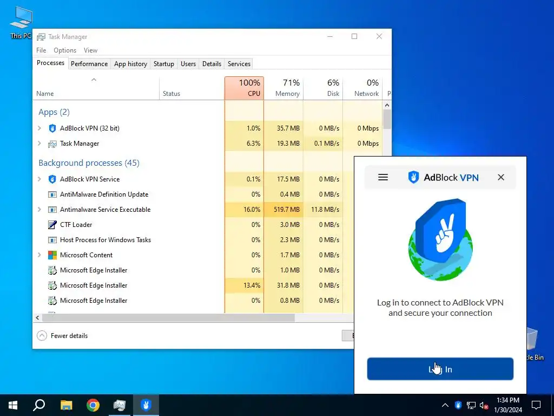The width and height of the screenshot is (554, 416).
Task: Switch to the Users tab
Action: pyautogui.click(x=188, y=64)
